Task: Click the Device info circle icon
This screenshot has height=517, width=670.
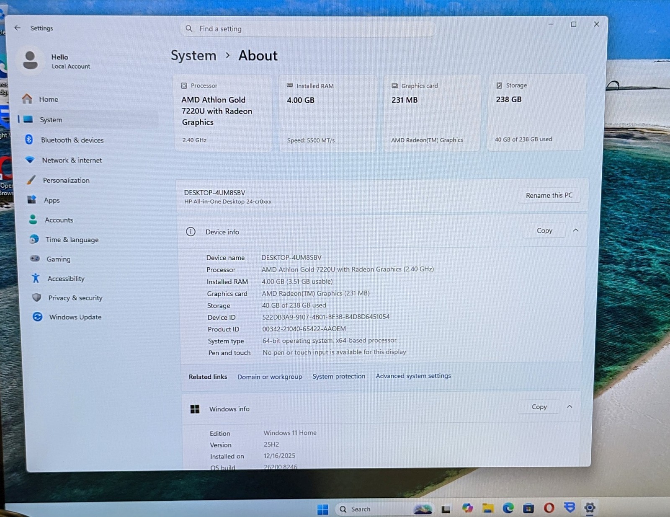Action: click(191, 232)
